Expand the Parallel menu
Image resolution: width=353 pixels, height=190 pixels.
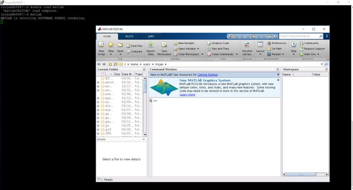(276, 54)
